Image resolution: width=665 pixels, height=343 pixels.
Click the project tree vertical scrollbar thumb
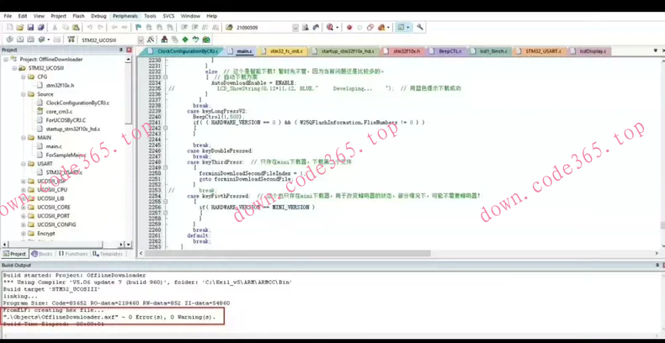click(129, 93)
